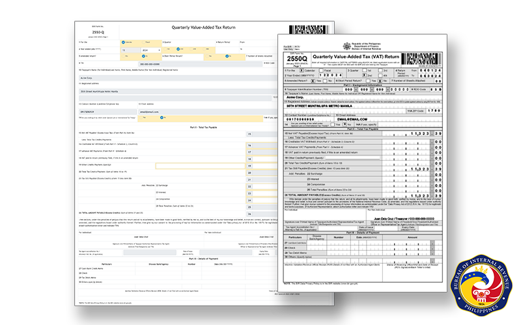Select No for Amended Return in web form
Image resolution: width=521 pixels, height=325 pixels.
point(143,56)
